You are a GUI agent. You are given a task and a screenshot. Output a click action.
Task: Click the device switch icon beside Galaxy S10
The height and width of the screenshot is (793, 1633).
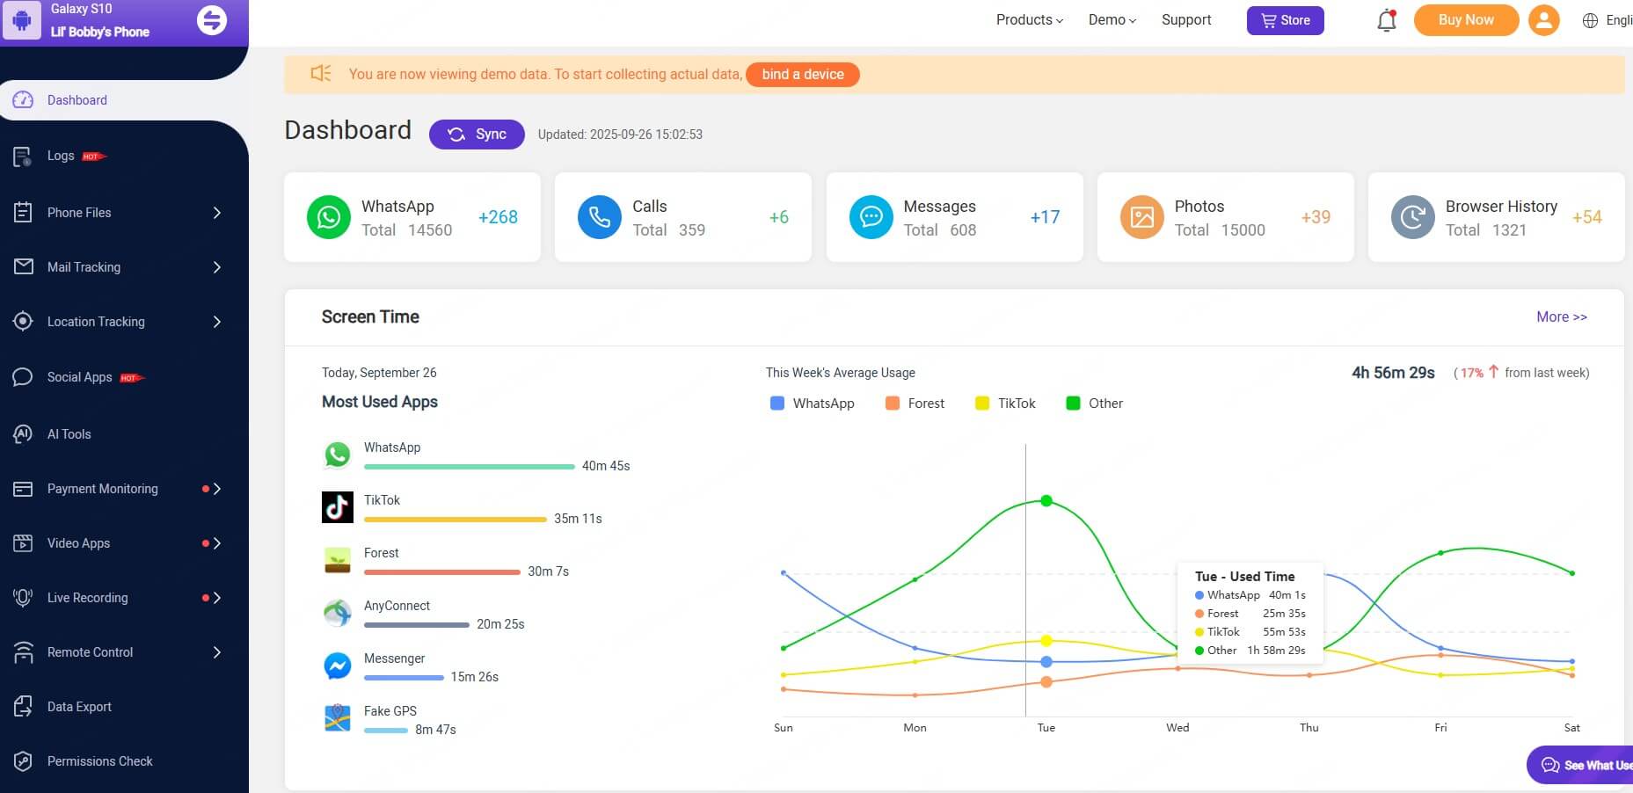[211, 20]
